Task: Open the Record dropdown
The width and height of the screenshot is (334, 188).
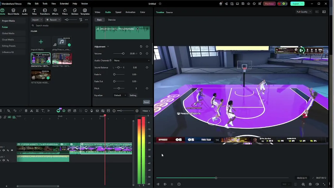Action: 53,20
